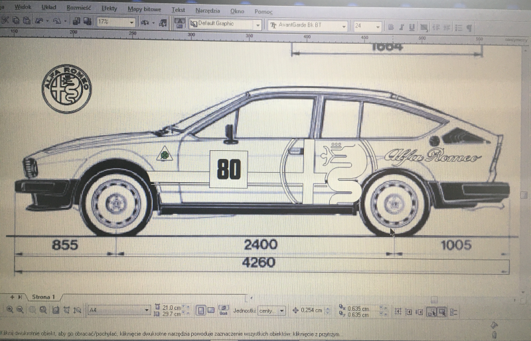Toggle Bold text formatting

[391, 27]
